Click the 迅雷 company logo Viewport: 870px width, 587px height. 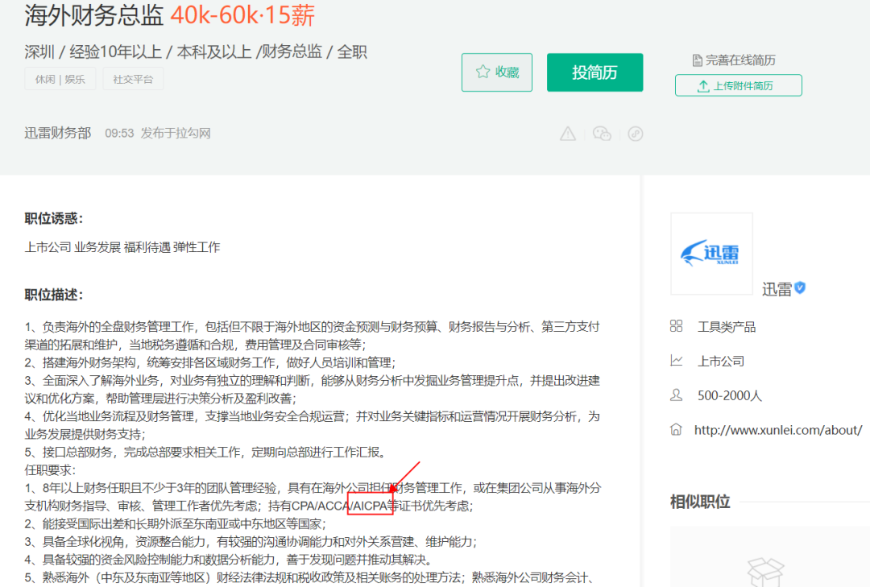[x=711, y=254]
